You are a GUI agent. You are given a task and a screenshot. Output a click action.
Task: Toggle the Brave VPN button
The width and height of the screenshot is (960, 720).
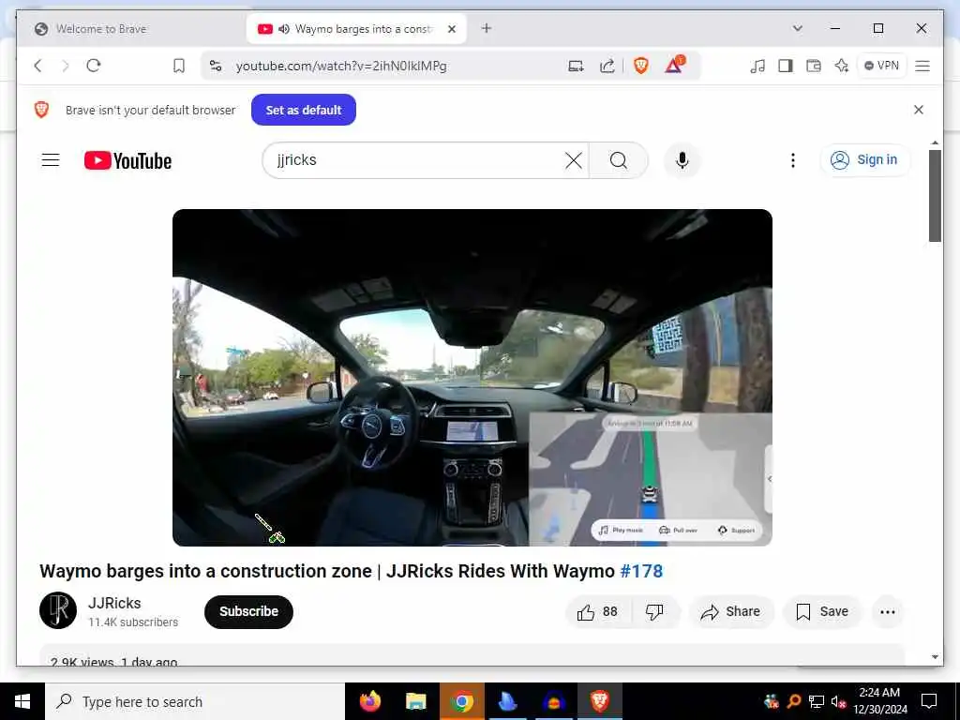pyautogui.click(x=881, y=66)
